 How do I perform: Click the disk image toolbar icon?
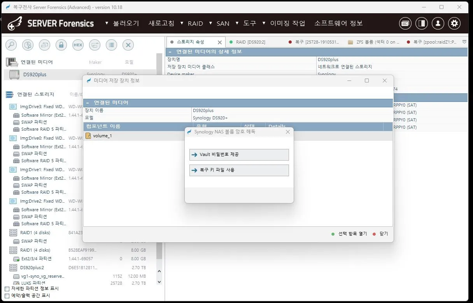click(44, 45)
